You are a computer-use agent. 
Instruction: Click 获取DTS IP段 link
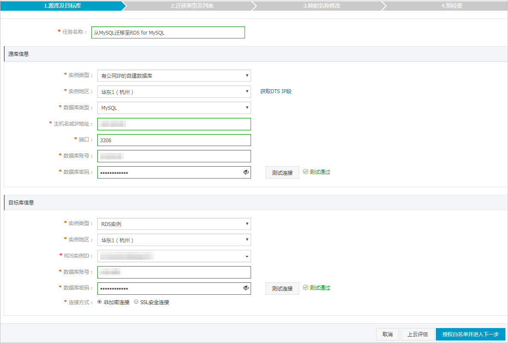[x=276, y=91]
